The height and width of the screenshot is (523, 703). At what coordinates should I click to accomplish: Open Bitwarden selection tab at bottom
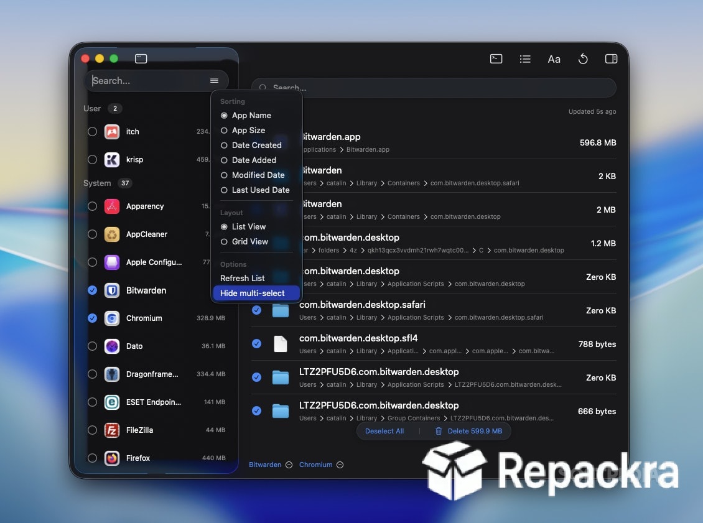tap(265, 465)
